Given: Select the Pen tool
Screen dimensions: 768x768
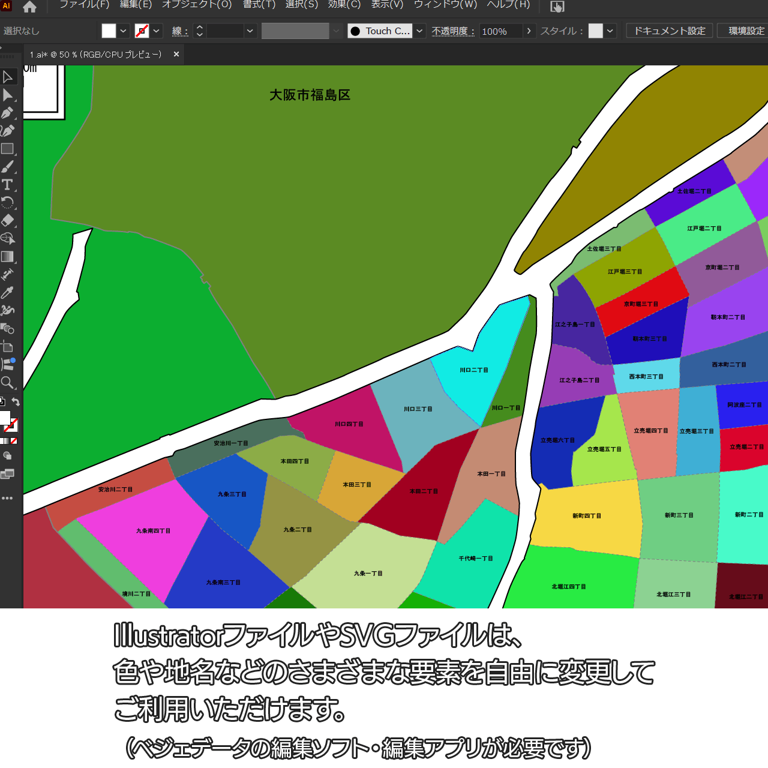Looking at the screenshot, I should tap(8, 113).
